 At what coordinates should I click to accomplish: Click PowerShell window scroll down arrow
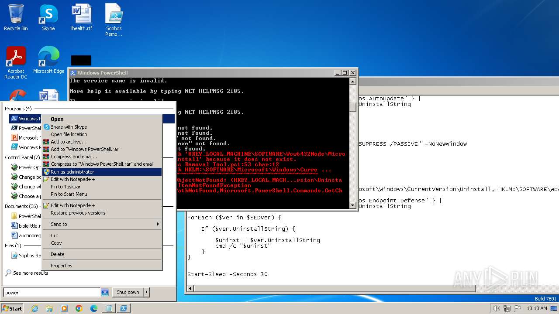pos(353,205)
